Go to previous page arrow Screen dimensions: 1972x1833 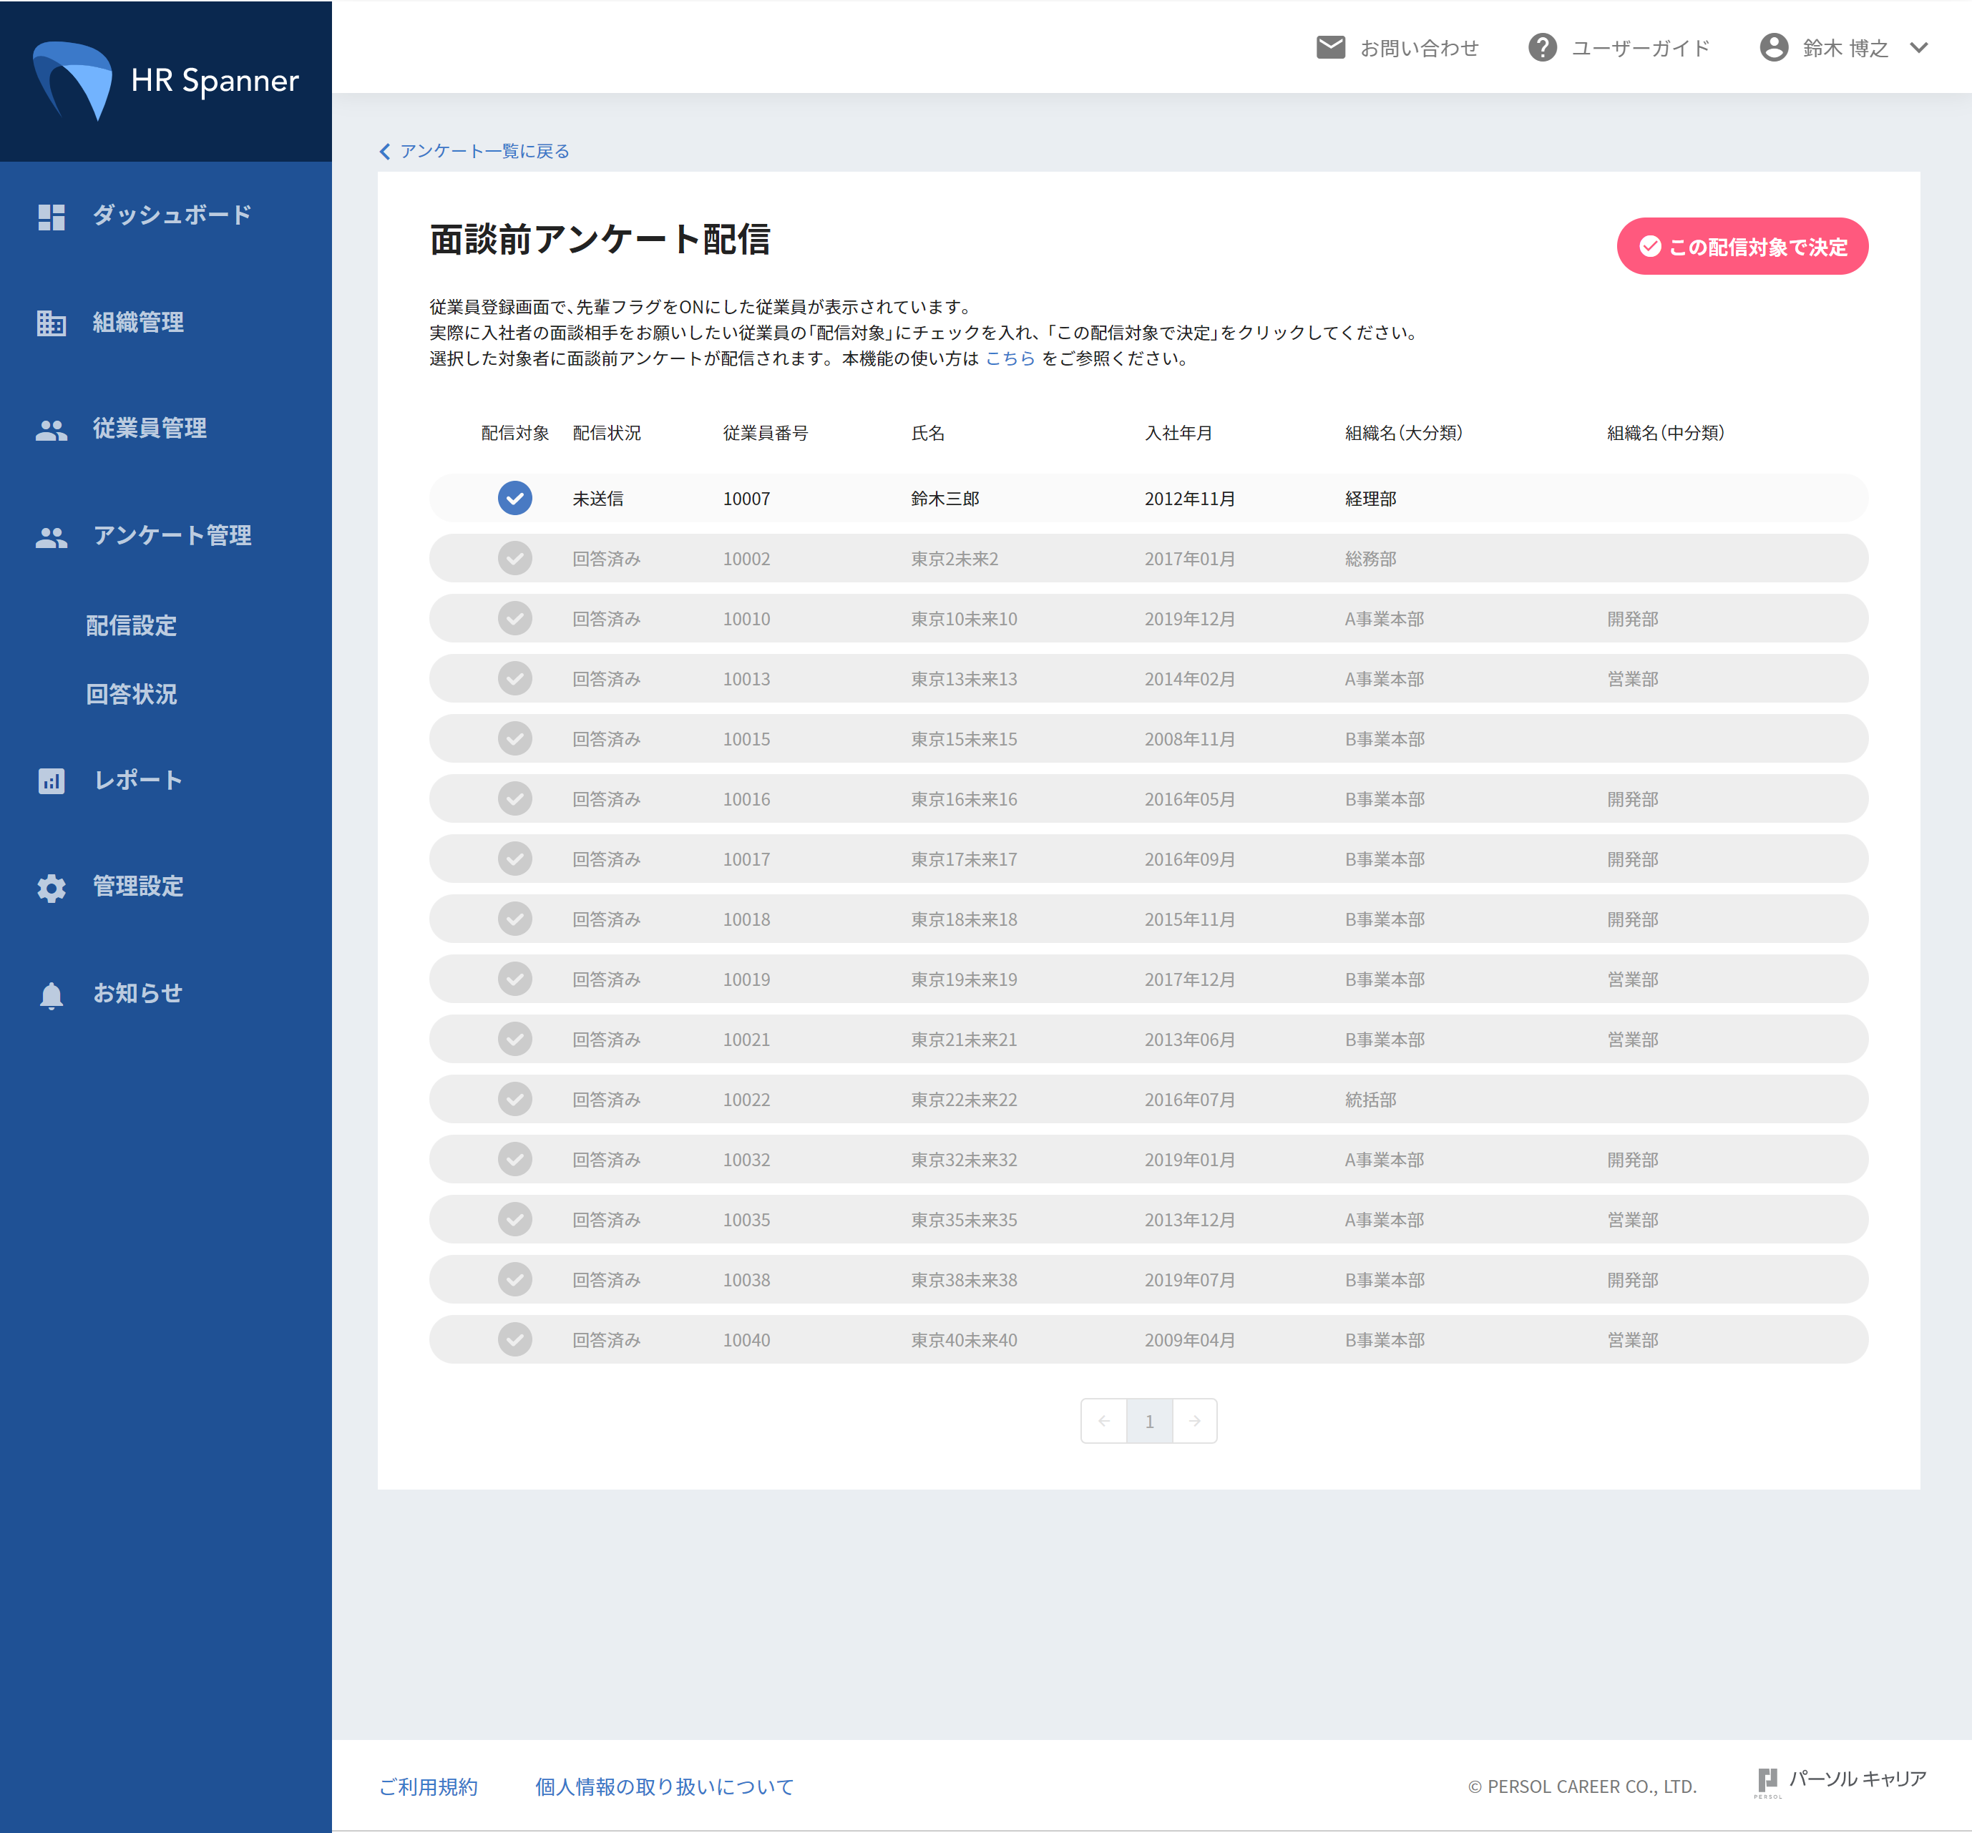point(1104,1420)
